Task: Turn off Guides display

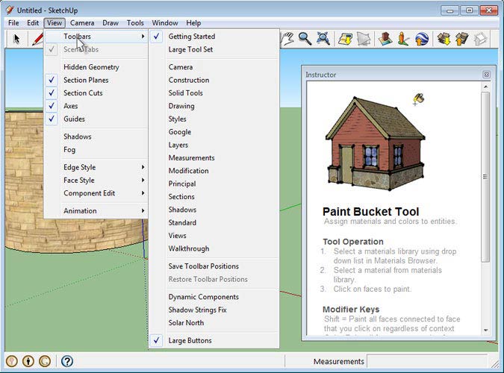Action: coord(74,119)
